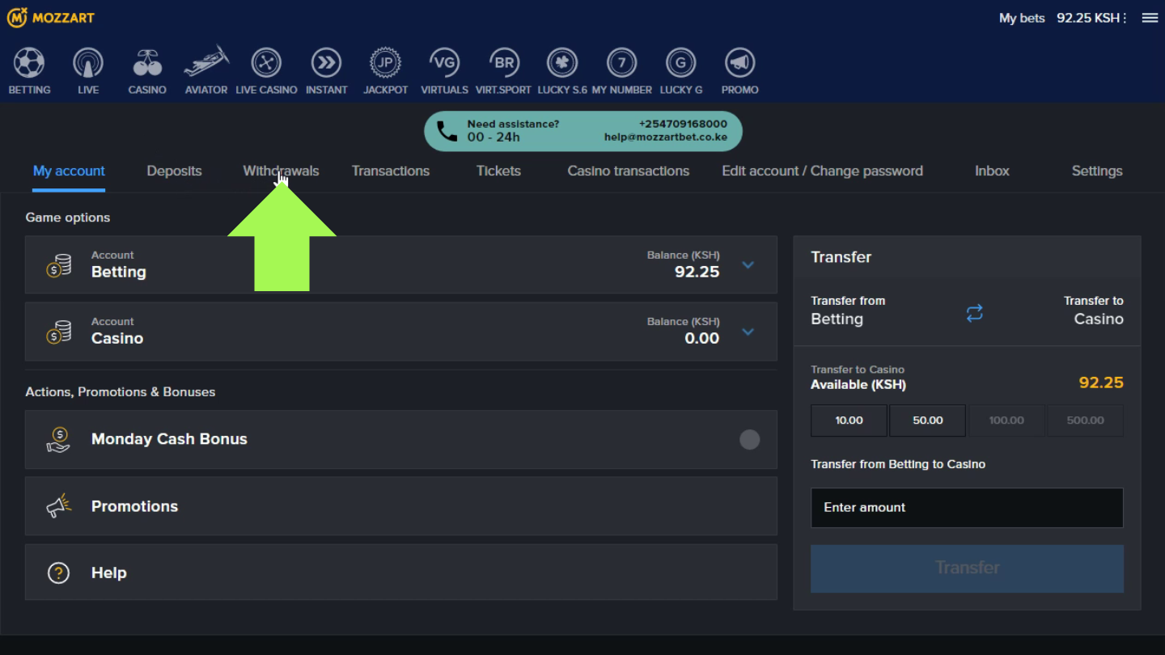Open the Betting soccer ball icon
This screenshot has width=1165, height=655.
click(29, 63)
